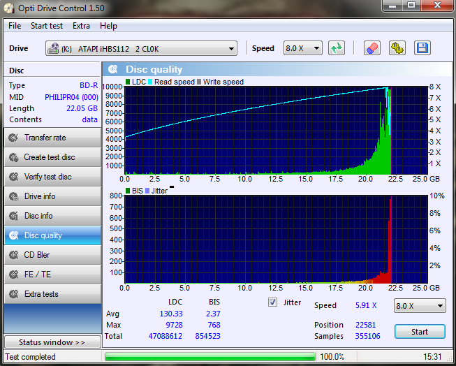Click the green LDC legend swatch

[x=128, y=82]
